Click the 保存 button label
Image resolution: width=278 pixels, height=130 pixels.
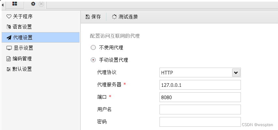[96, 17]
